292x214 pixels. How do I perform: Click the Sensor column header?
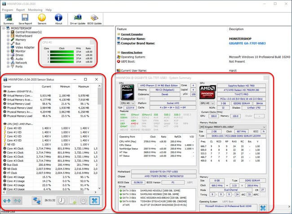pos(7,87)
